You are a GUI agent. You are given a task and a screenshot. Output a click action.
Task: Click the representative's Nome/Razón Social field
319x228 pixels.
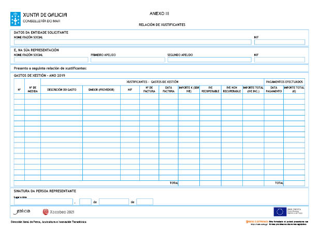point(50,60)
